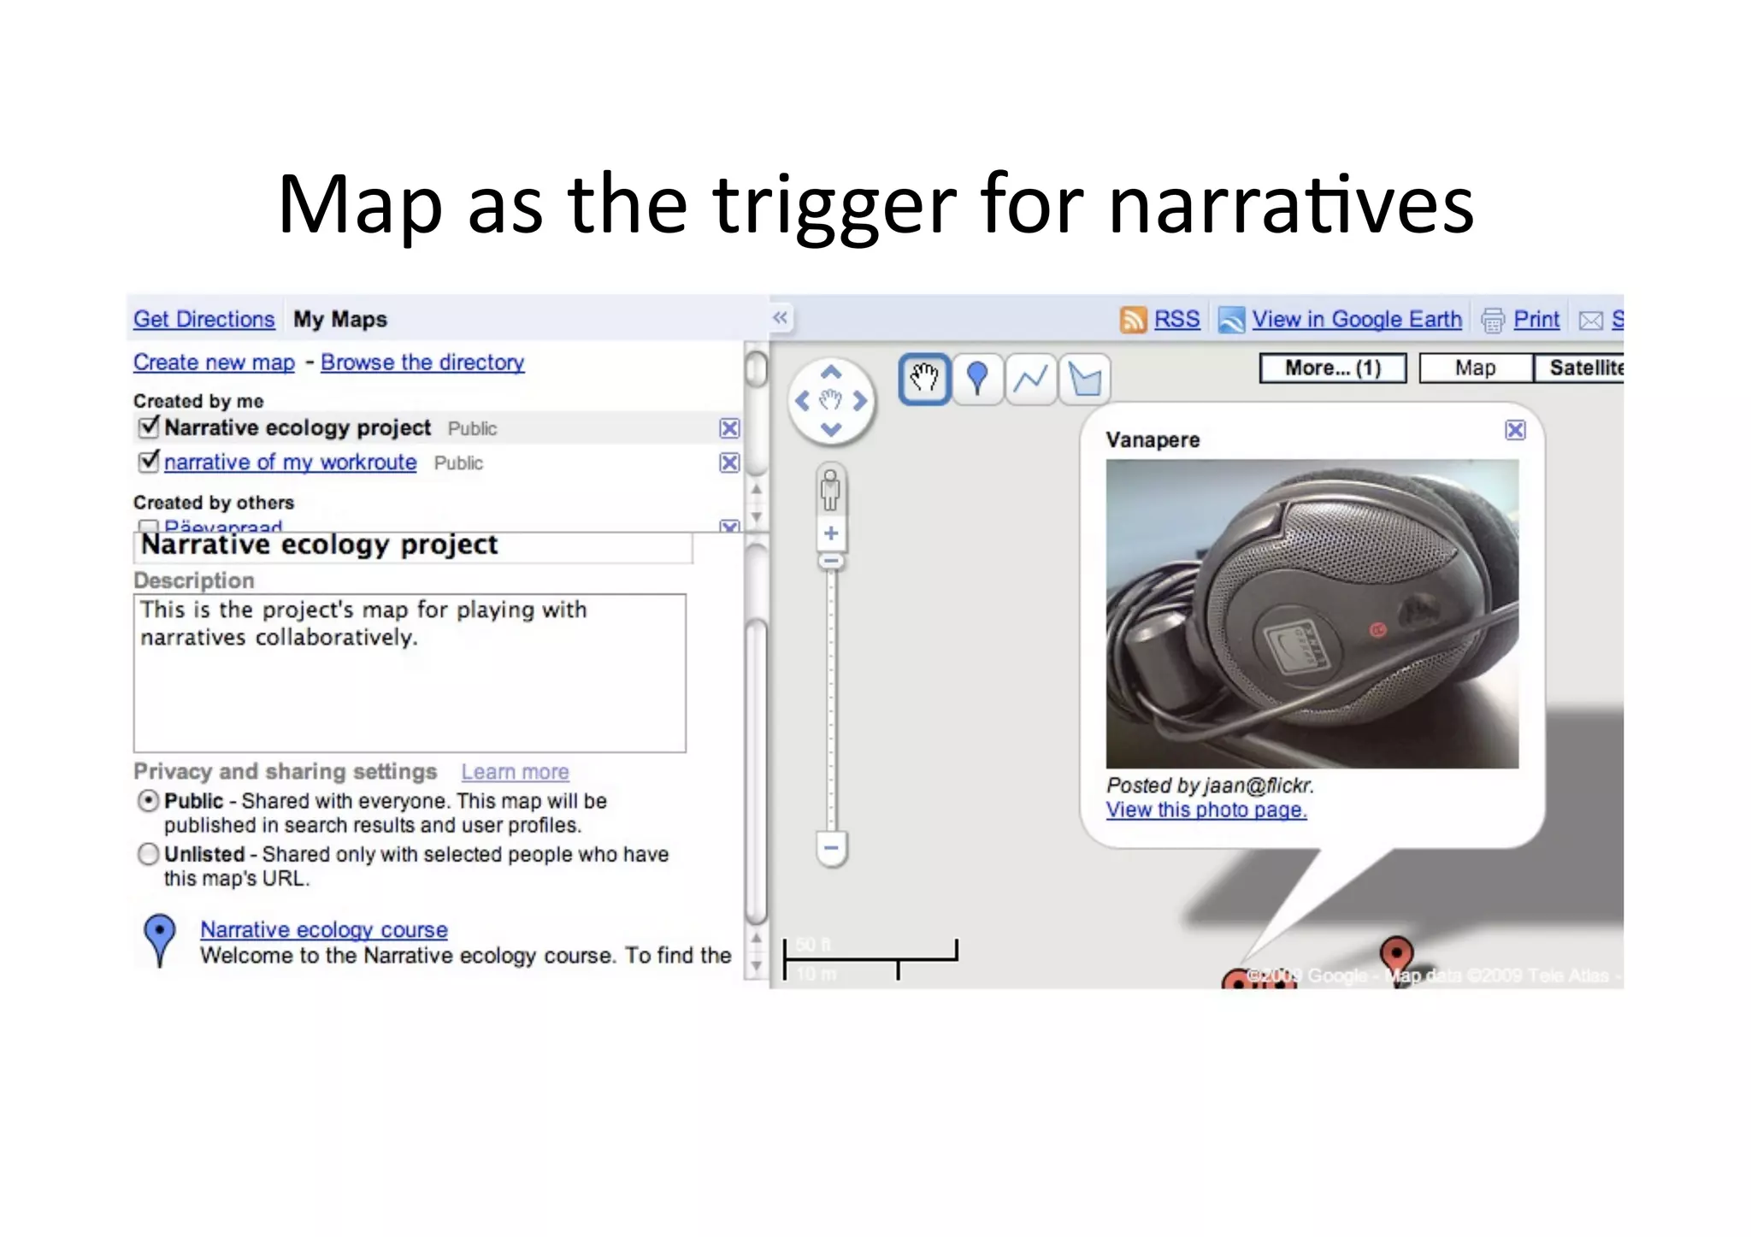Image resolution: width=1751 pixels, height=1237 pixels.
Task: Select the draw shape polygon tool
Action: 1084,379
